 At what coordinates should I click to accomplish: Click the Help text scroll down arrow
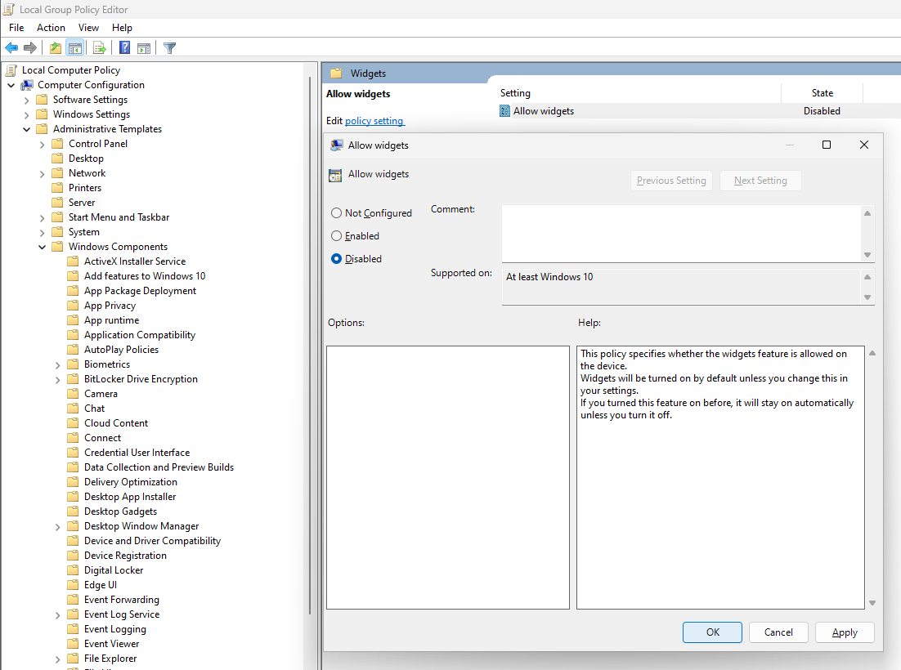[x=872, y=603]
